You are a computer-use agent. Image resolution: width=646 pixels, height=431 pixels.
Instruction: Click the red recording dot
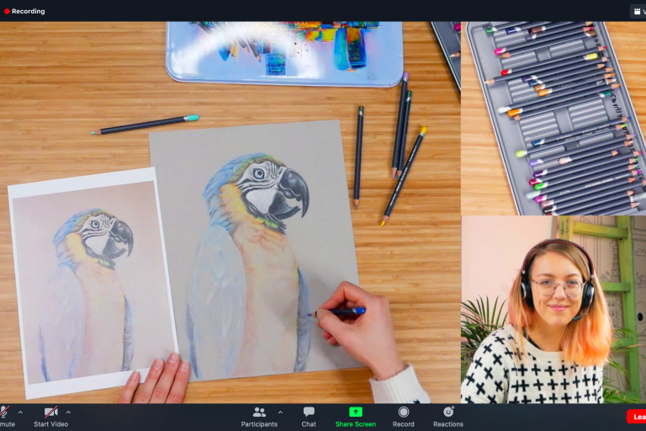(7, 11)
